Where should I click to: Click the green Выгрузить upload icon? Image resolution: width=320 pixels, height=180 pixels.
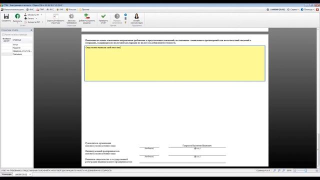(17, 16)
